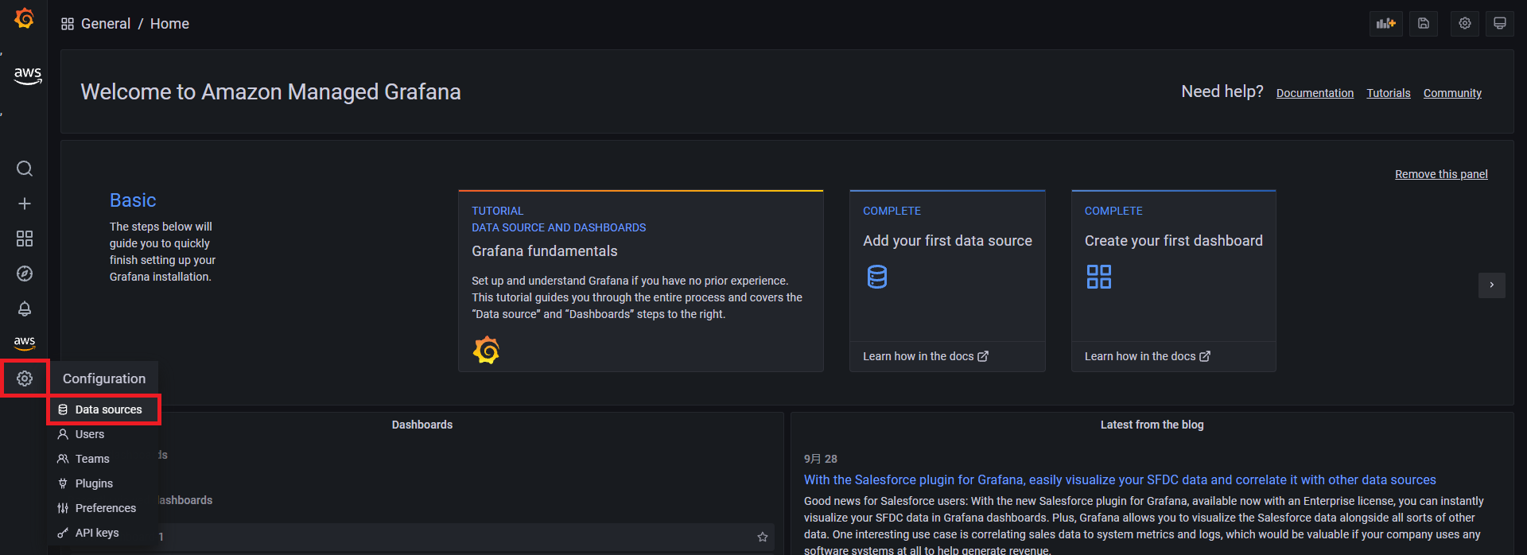
Task: Expand next setup cards with right chevron
Action: coord(1491,285)
